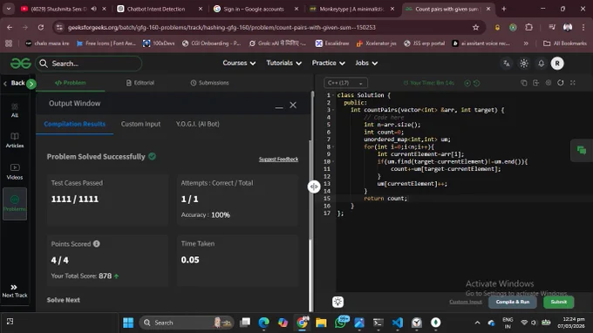
Task: Expand the Tutorials menu
Action: click(284, 63)
